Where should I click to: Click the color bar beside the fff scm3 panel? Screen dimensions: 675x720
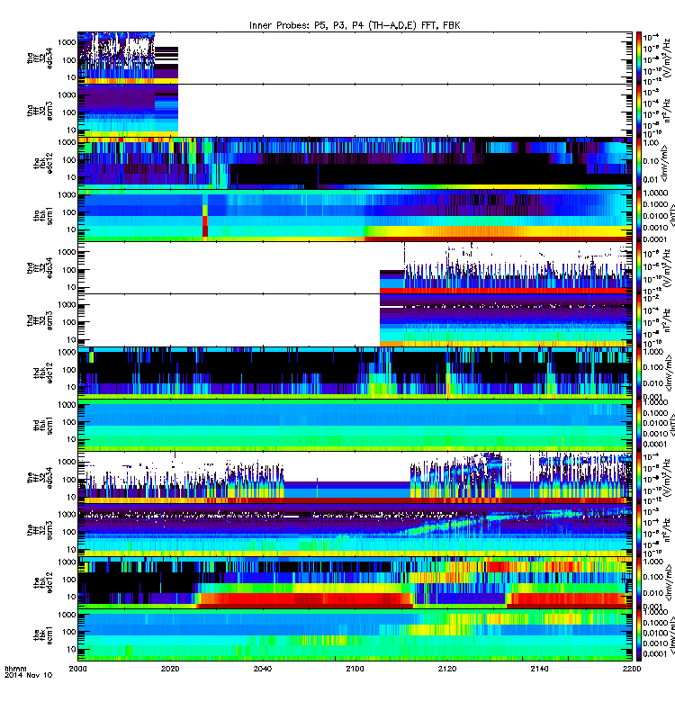pos(639,530)
